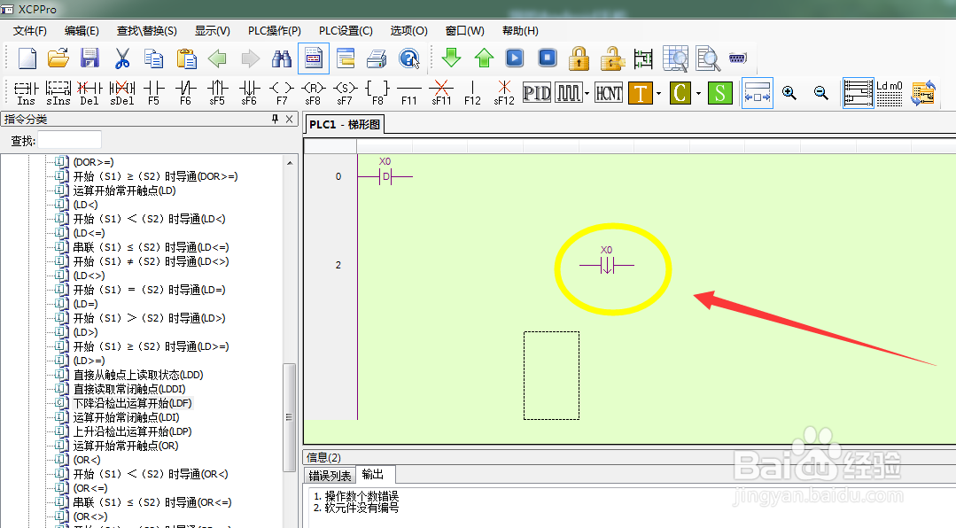
Task: Stop the PLC with the stop icon
Action: coord(548,58)
